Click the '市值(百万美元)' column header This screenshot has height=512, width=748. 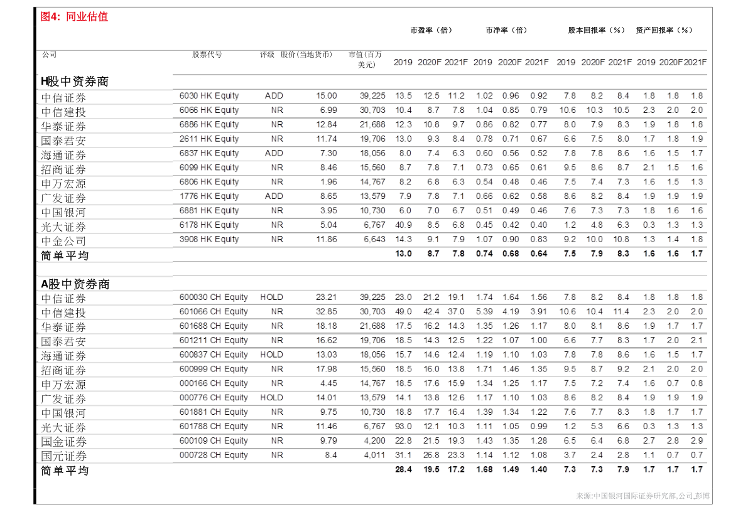[366, 59]
